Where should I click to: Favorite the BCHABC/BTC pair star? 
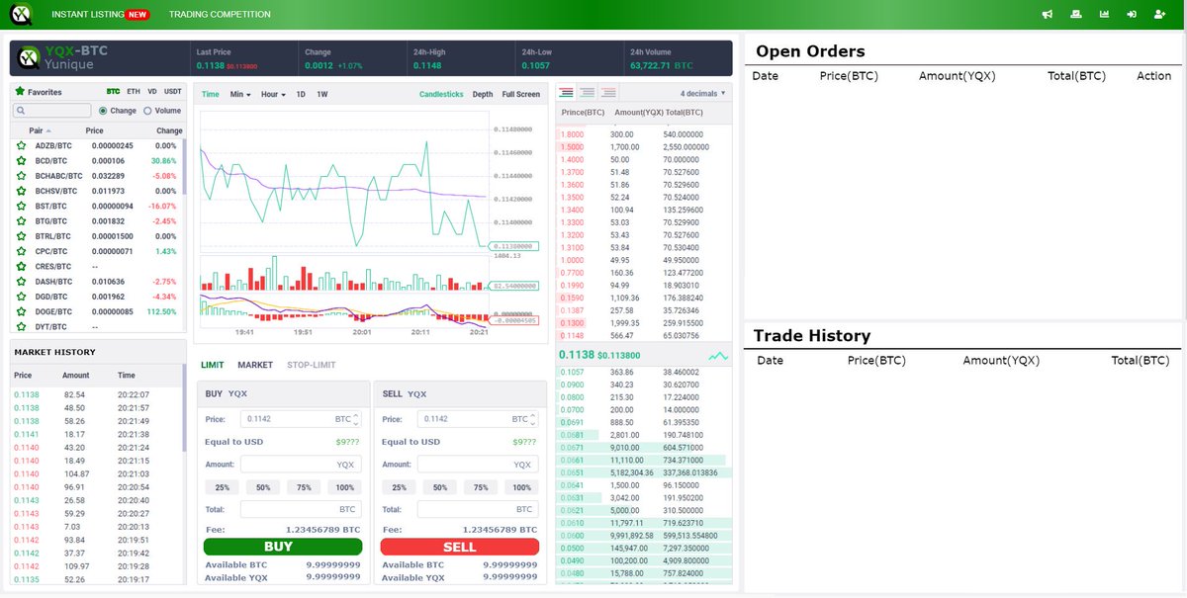coord(21,176)
